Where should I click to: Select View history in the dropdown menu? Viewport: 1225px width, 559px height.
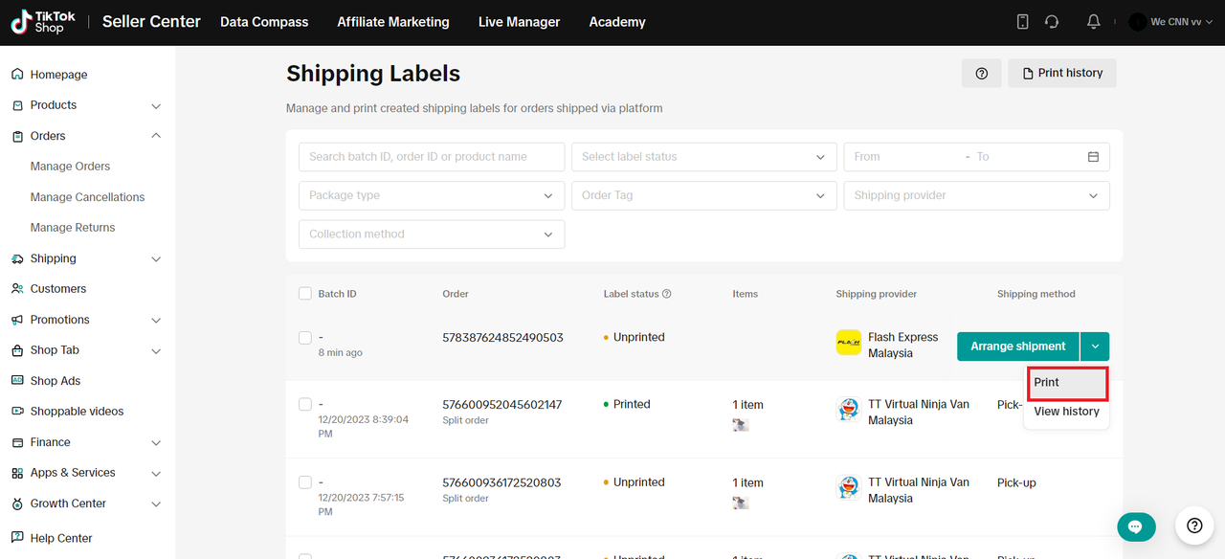pos(1066,412)
